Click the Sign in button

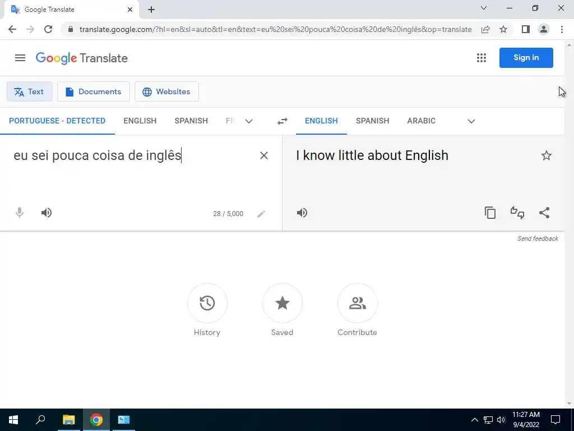point(526,58)
